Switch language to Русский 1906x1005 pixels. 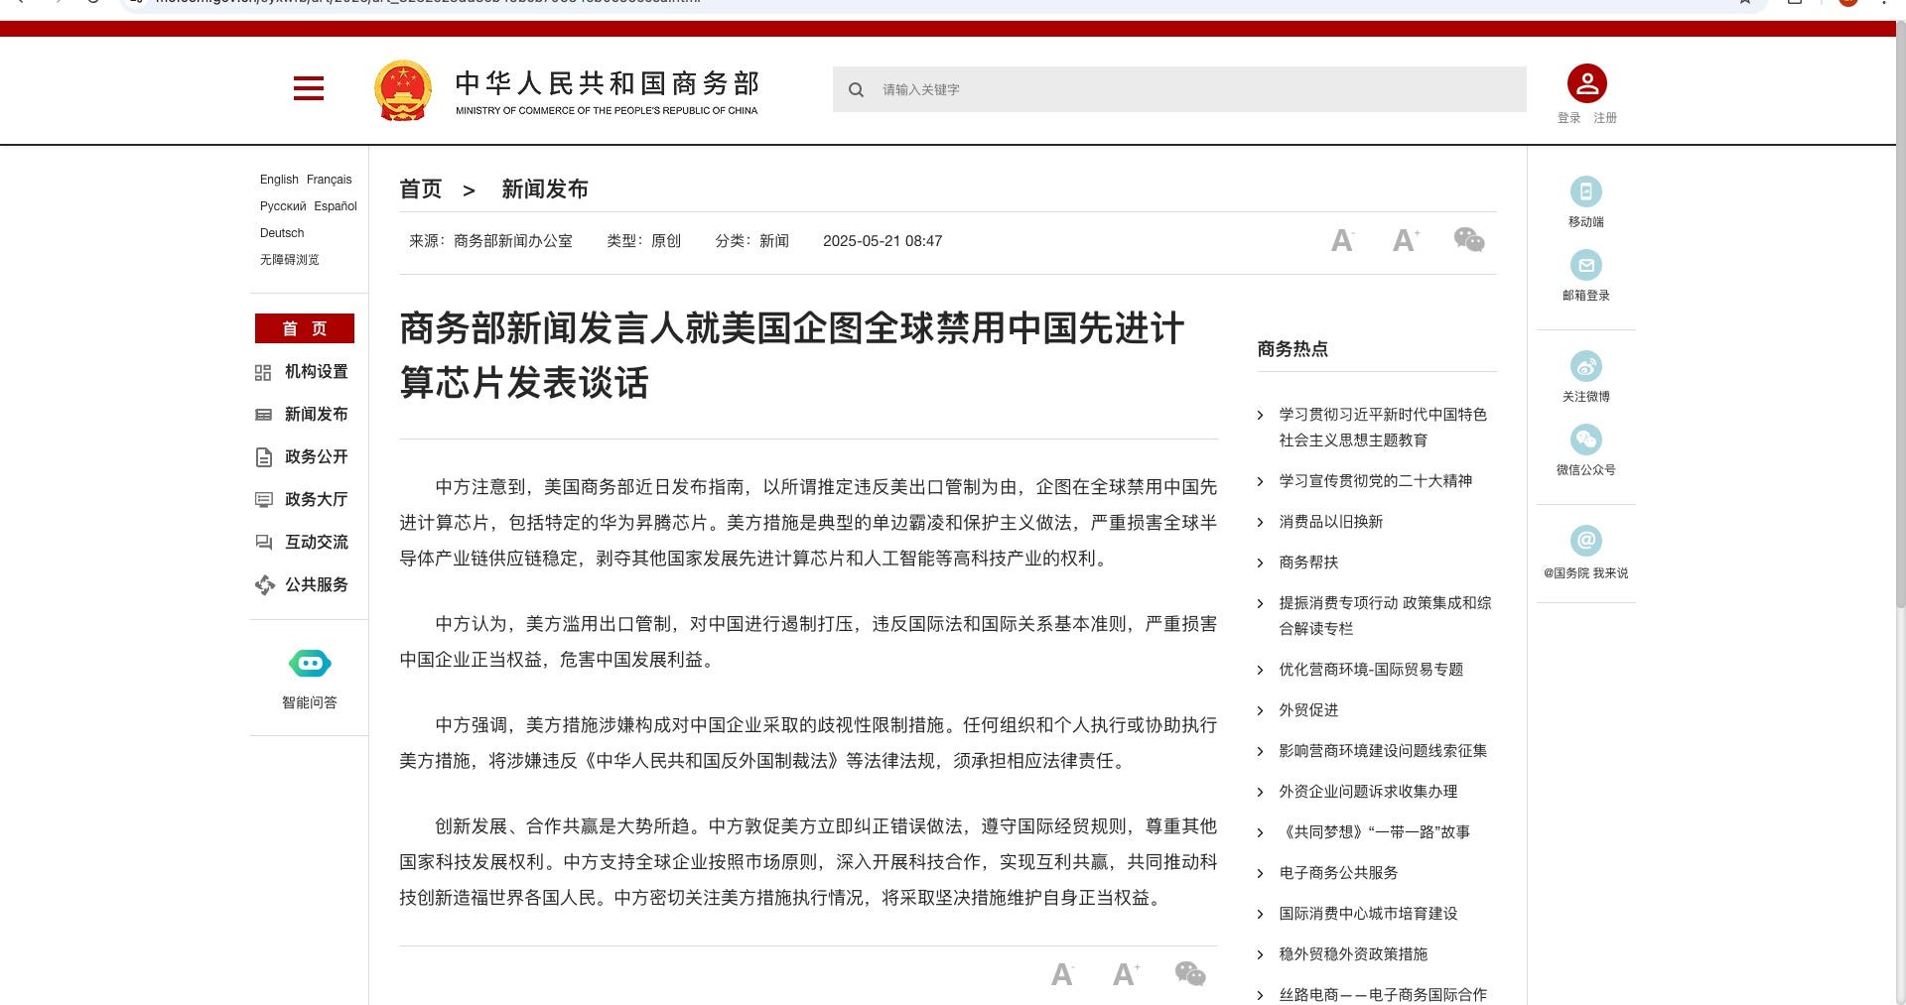click(283, 206)
